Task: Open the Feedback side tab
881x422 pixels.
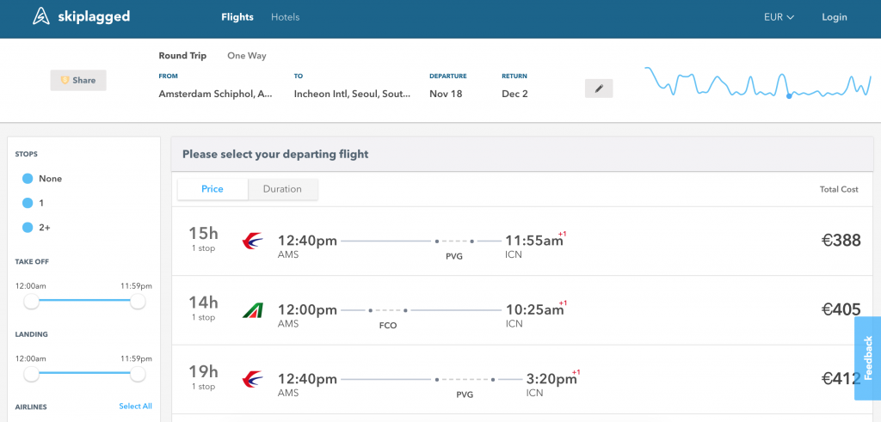Action: [x=867, y=358]
